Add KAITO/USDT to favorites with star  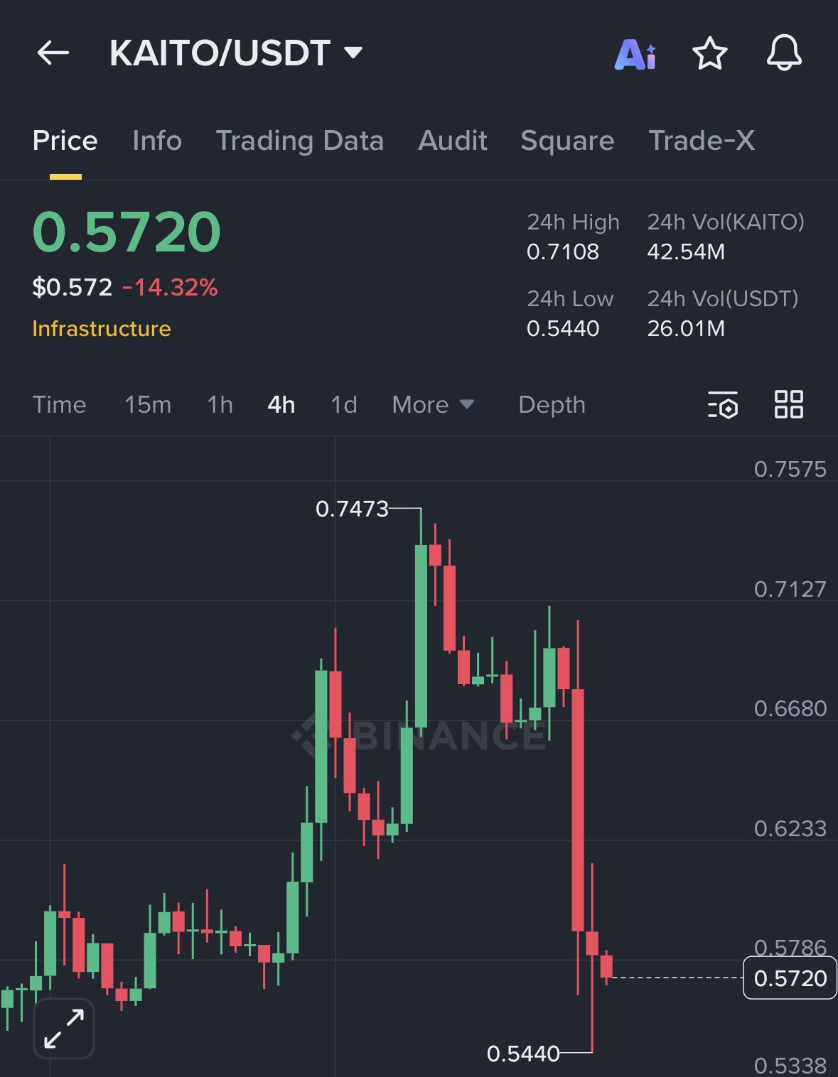(x=709, y=53)
